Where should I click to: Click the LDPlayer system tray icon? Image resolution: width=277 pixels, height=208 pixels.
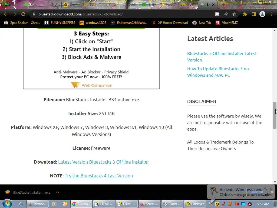click(x=217, y=204)
